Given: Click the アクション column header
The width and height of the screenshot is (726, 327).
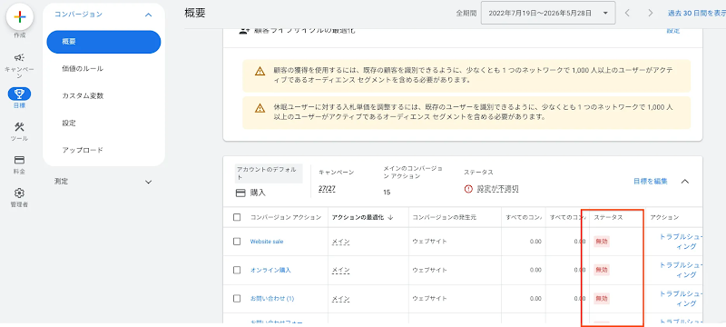Looking at the screenshot, I should [x=664, y=217].
